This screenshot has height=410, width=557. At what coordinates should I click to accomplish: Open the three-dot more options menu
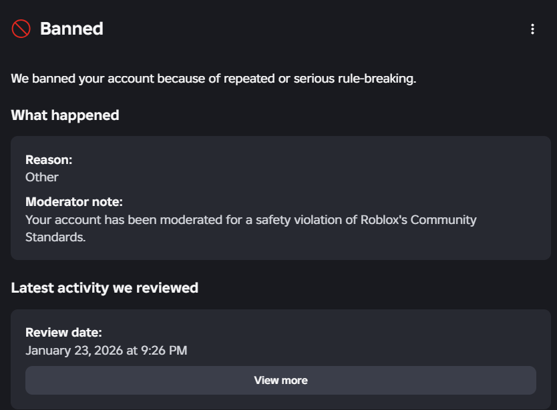(532, 29)
